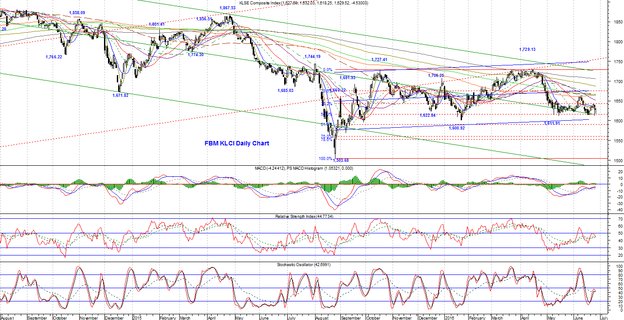Click the '1600' price axis value
Viewport: 624px width, 320px height.
click(618, 121)
